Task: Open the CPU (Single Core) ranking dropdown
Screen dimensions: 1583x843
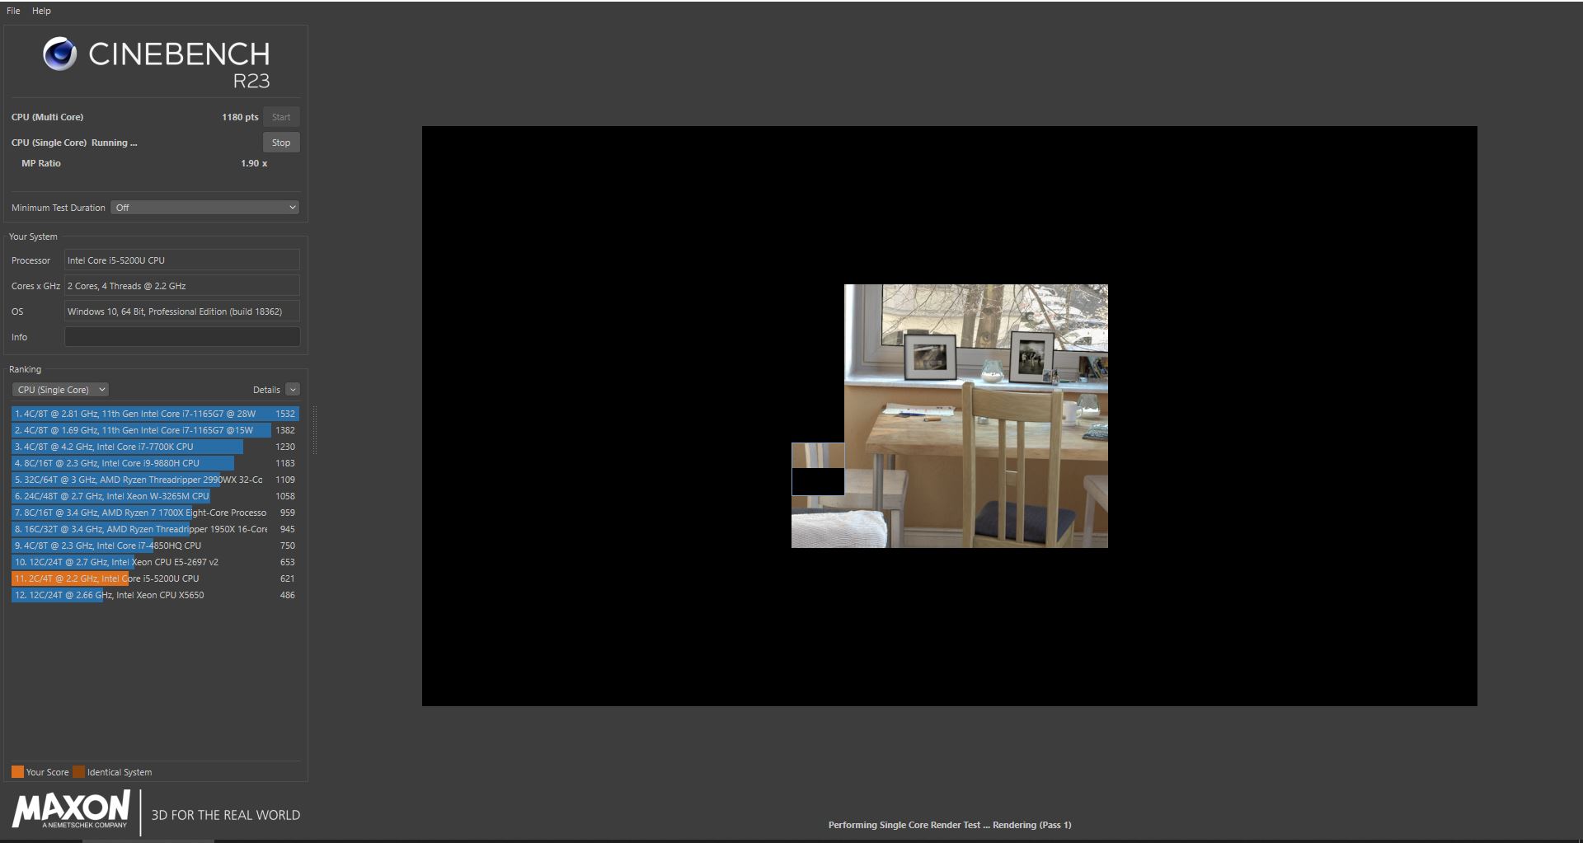Action: point(60,390)
